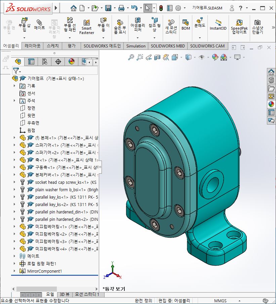This screenshot has height=304, width=276.
Task: Expand the 스퍼기어<2> component
Action: [14, 153]
